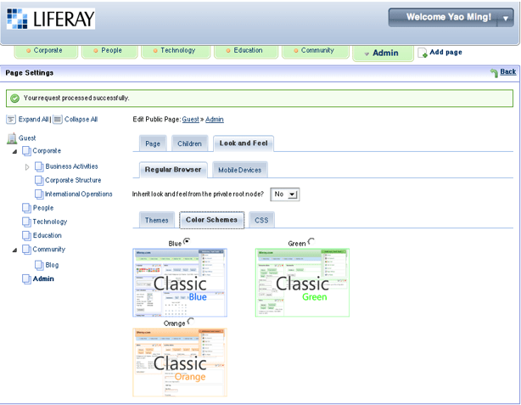
Task: Click the Community page icon in tree
Action: pyautogui.click(x=26, y=250)
